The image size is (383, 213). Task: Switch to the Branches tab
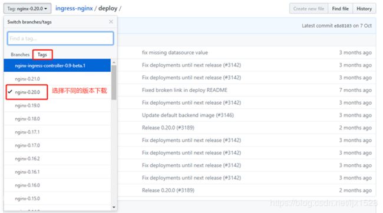20,55
